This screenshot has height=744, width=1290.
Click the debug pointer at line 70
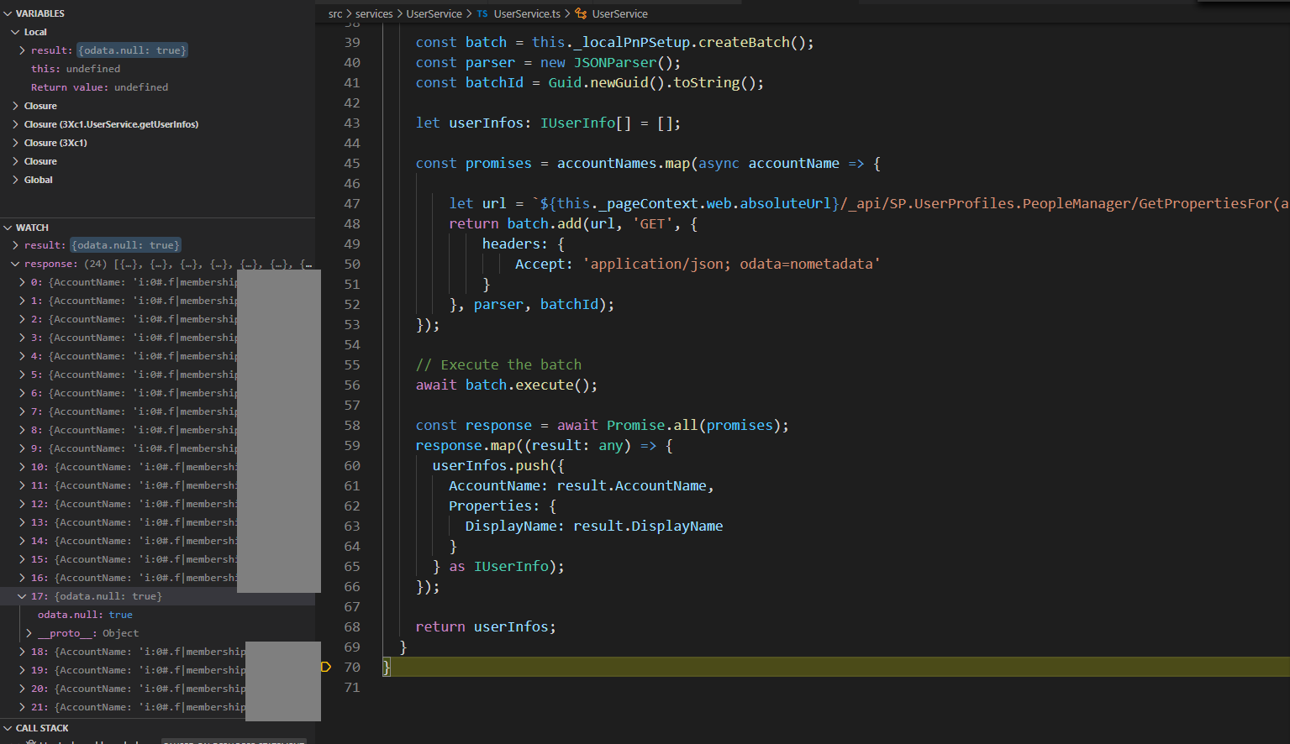pos(326,667)
